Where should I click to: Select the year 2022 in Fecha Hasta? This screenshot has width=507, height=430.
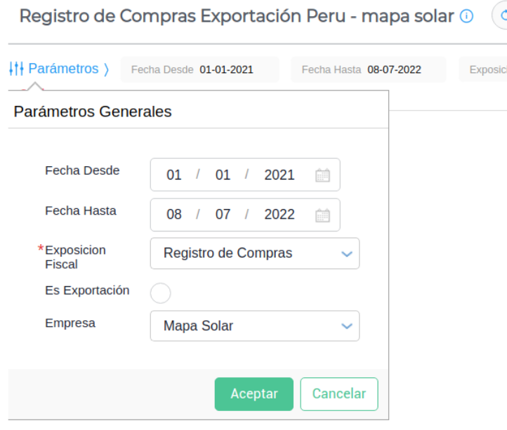coord(279,215)
